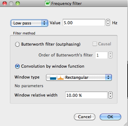Click the orange spectrum icon in Window type
Viewport: 128px width, 126px height.
pyautogui.click(x=61, y=77)
